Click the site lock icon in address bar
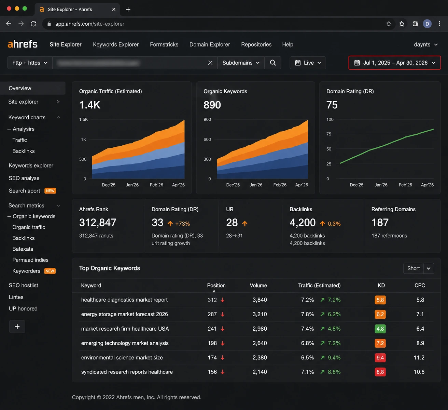Image resolution: width=448 pixels, height=410 pixels. tap(49, 24)
